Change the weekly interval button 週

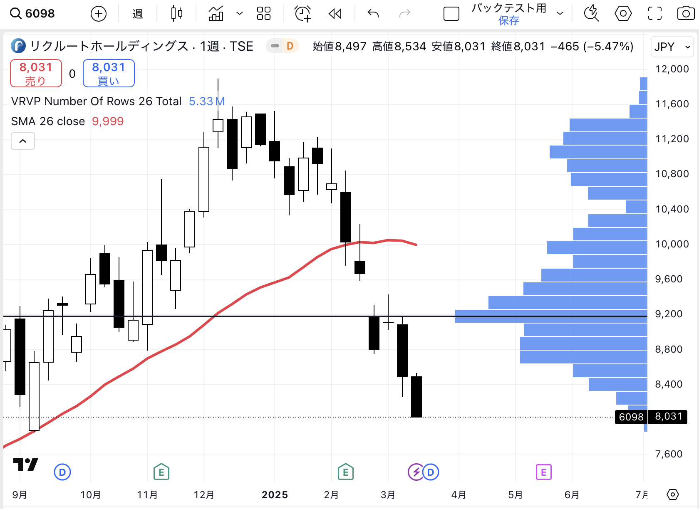coord(138,14)
